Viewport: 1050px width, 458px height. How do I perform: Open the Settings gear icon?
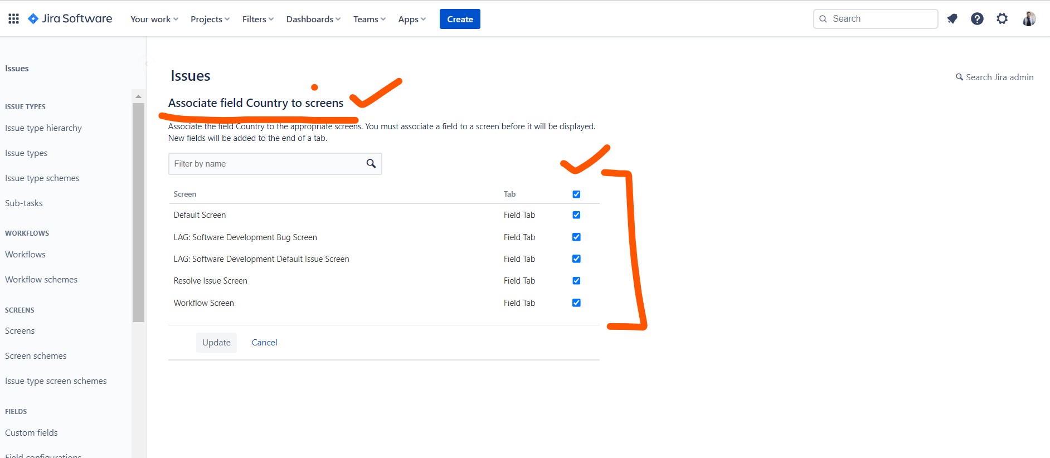click(x=1002, y=19)
